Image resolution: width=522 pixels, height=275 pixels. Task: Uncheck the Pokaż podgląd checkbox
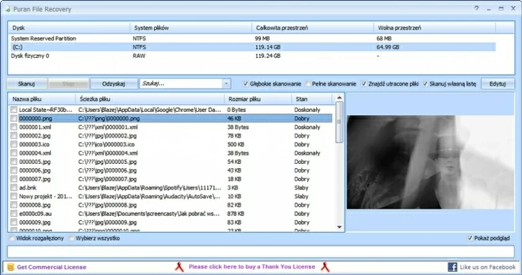(x=470, y=238)
